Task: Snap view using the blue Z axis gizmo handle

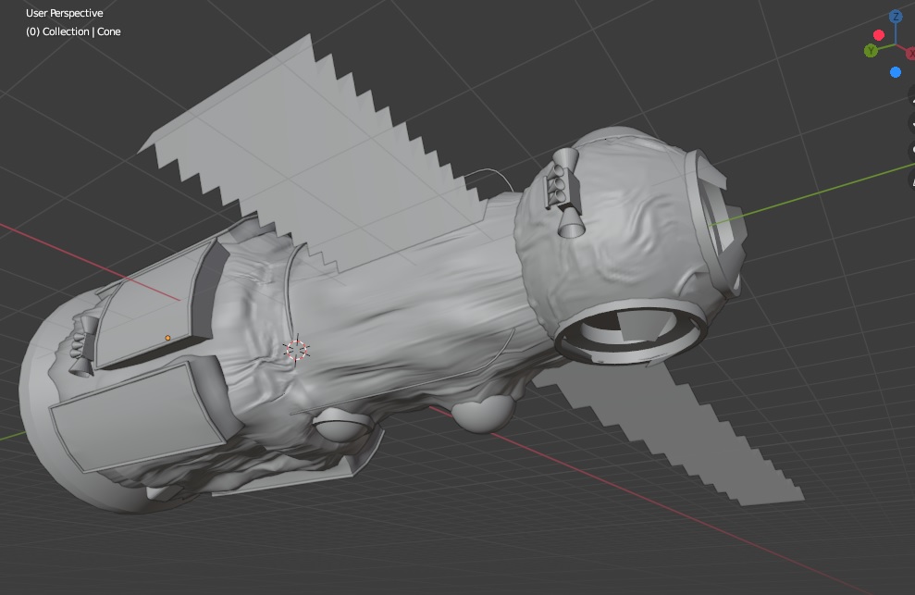Action: tap(896, 17)
